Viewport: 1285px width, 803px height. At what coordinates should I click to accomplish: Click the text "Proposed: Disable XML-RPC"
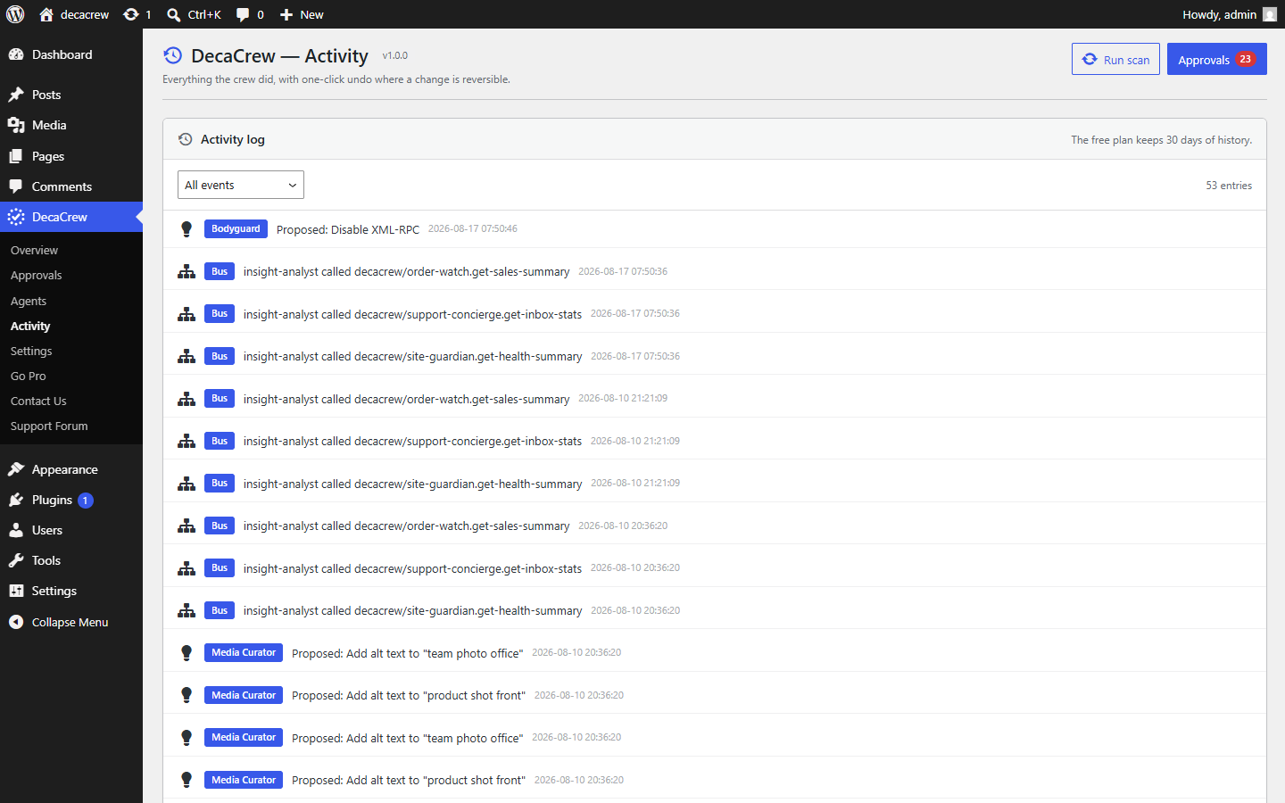point(348,229)
